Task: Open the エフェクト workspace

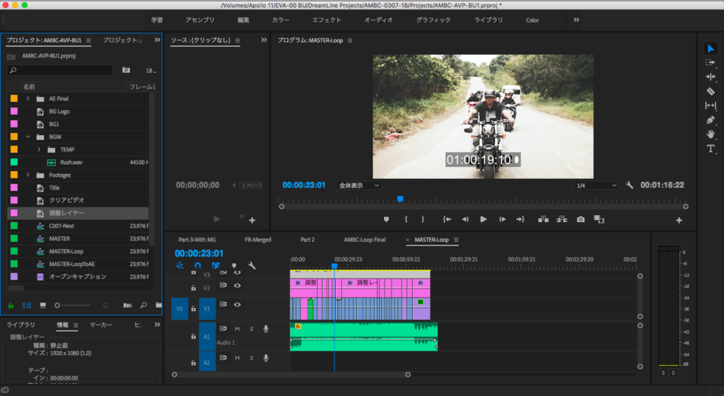Action: (326, 20)
